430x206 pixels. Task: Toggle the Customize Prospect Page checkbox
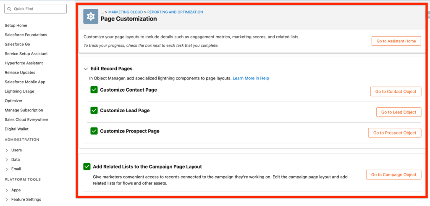pyautogui.click(x=94, y=131)
